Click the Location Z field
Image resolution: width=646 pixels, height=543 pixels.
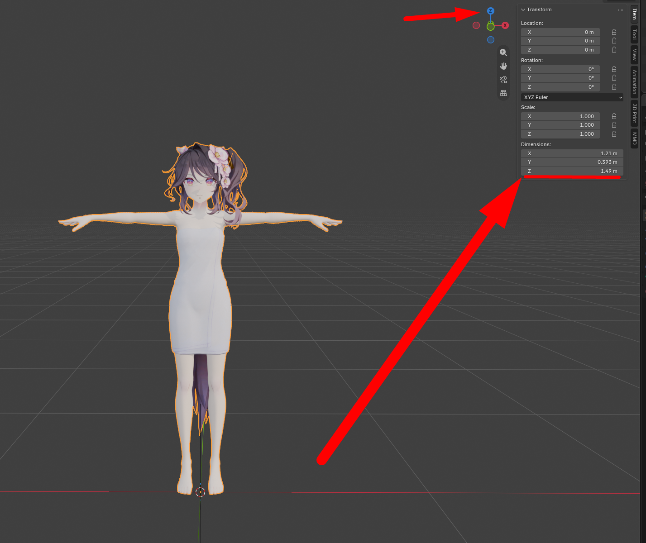pos(560,50)
